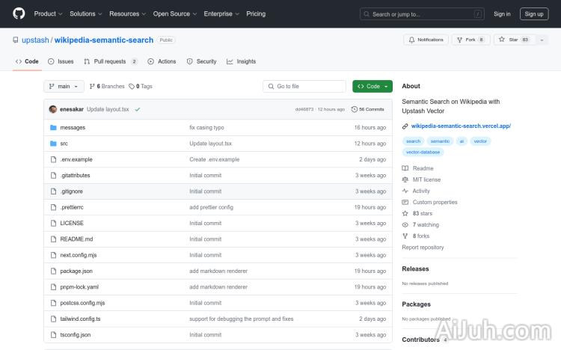This screenshot has height=350, width=561.
Task: Select the Code tab
Action: coord(27,61)
